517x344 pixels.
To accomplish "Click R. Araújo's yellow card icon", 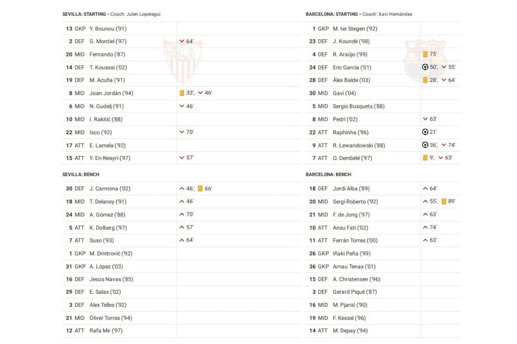I will click(x=425, y=54).
